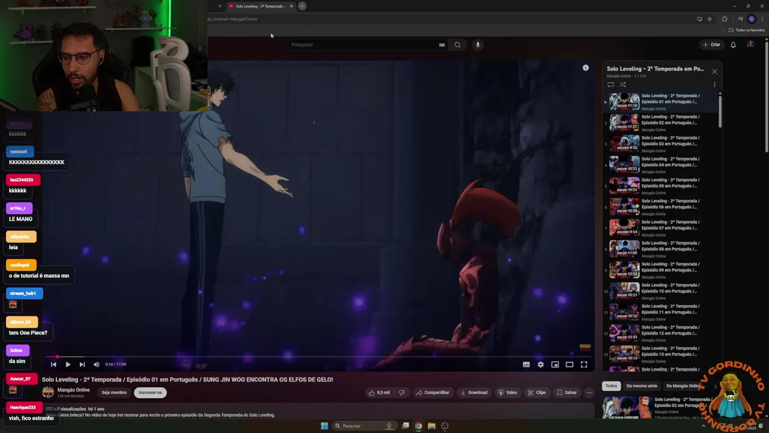Play the paused video
Image resolution: width=769 pixels, height=433 pixels.
pos(68,364)
